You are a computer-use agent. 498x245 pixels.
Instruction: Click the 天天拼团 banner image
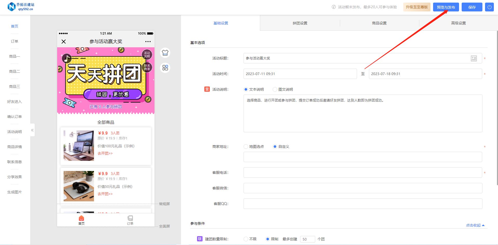(106, 81)
